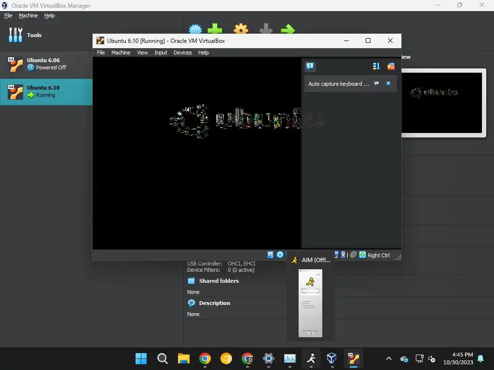494x370 pixels.
Task: Click the Device Filters 0 (0 active) text
Action: tap(220, 270)
